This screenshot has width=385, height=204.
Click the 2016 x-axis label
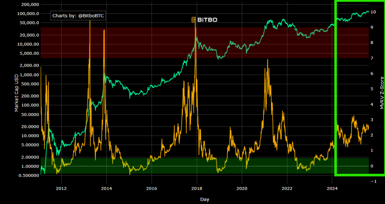click(151, 188)
